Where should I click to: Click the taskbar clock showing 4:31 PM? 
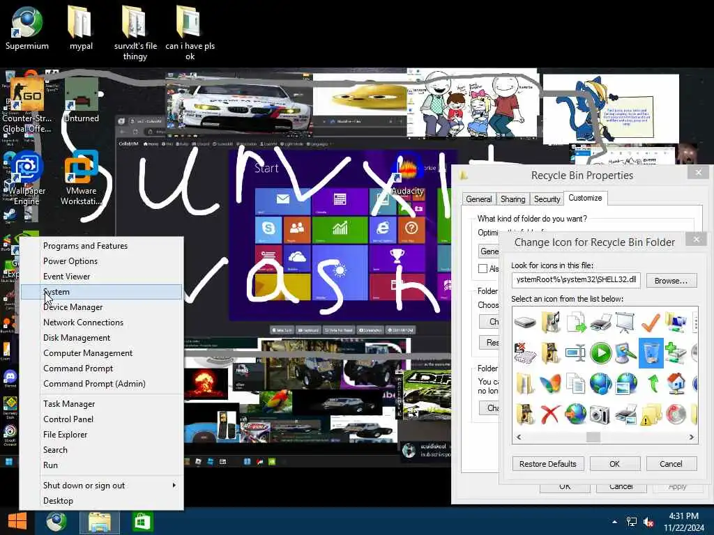(683, 522)
